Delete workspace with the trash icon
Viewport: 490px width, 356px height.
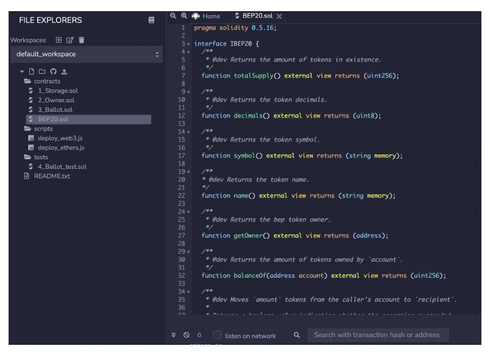click(x=82, y=40)
